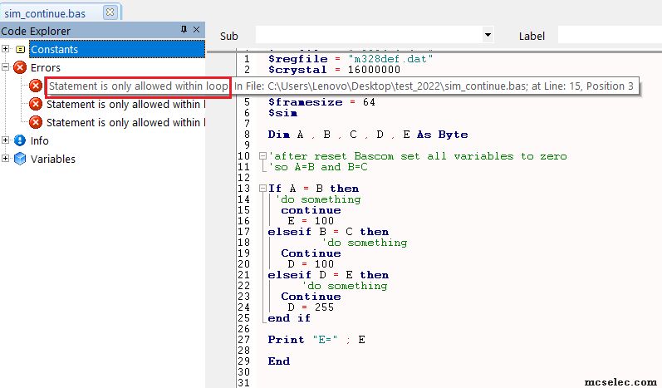
Task: Collapse the If block fold at line 13
Action: coord(262,189)
